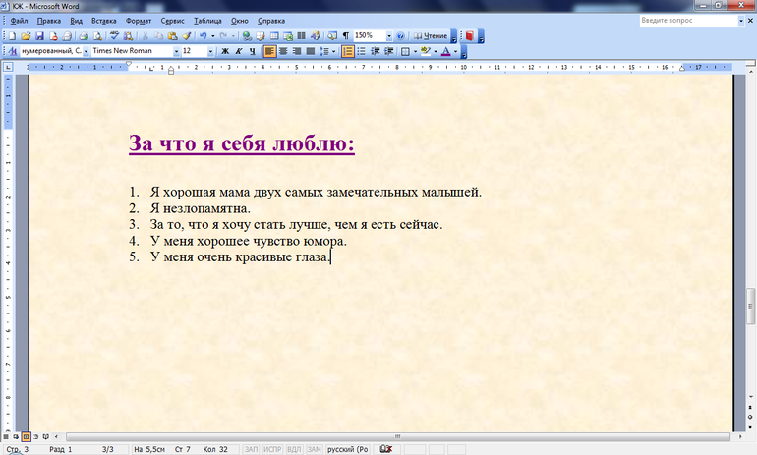
Task: Click the spelling status icon in the status bar
Action: tap(387, 448)
